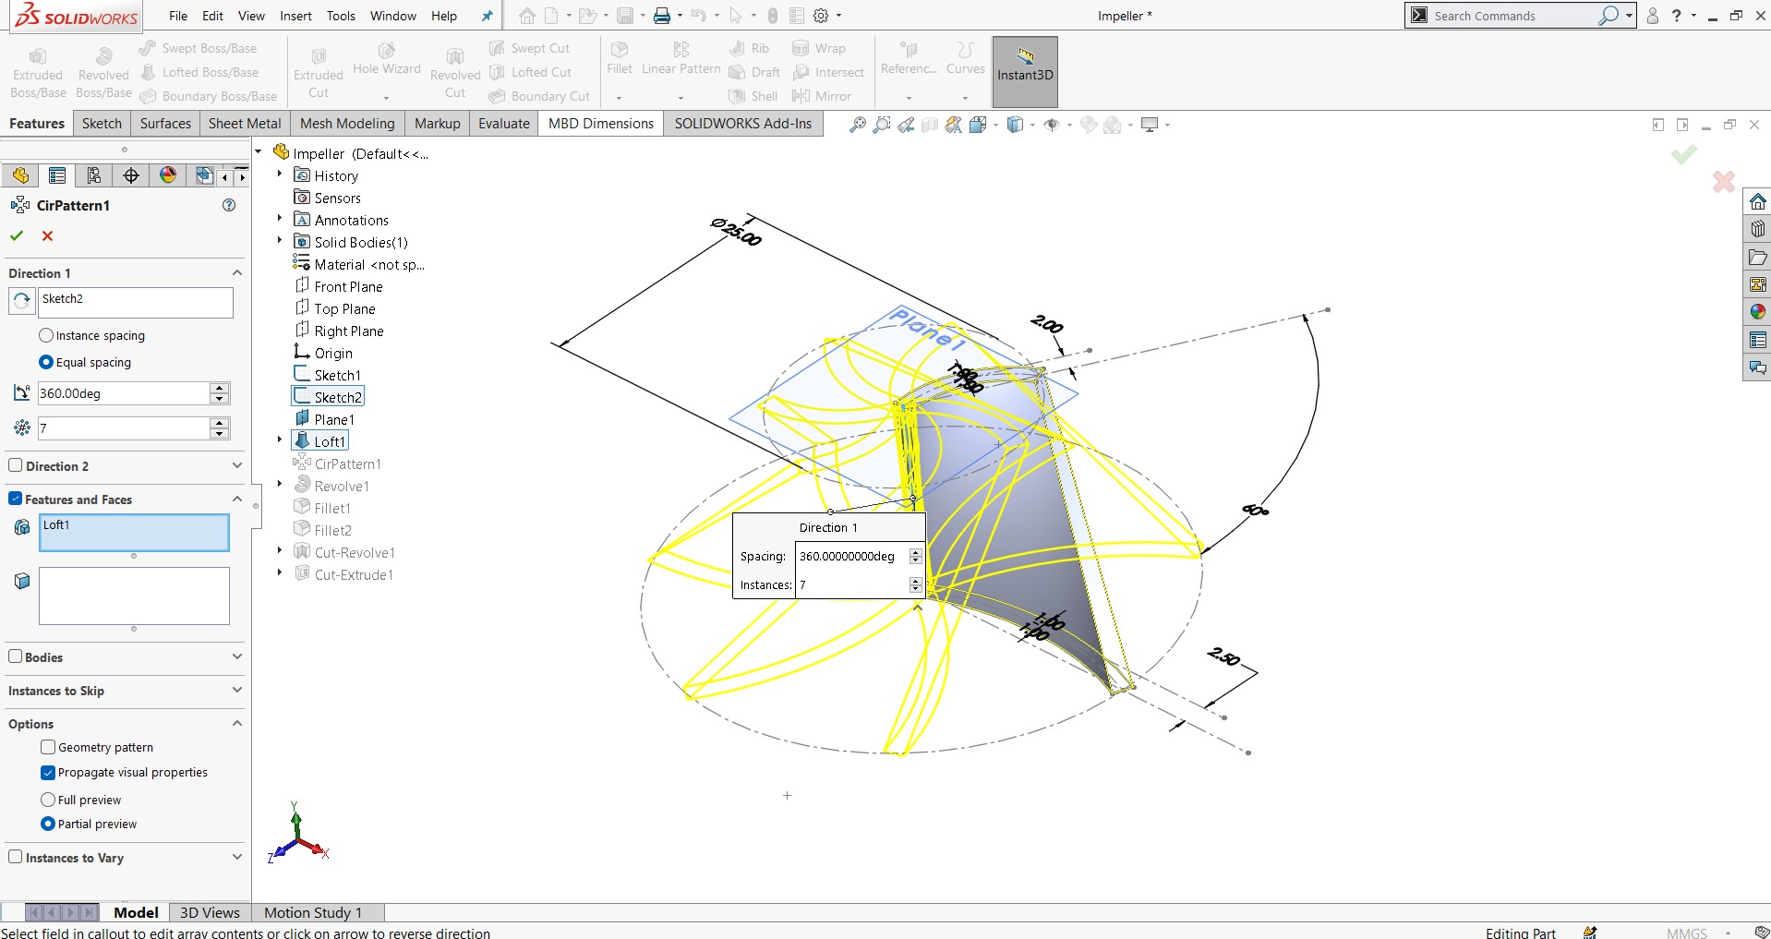The width and height of the screenshot is (1771, 939).
Task: Open ConfigurationManager tab icon
Action: click(94, 175)
